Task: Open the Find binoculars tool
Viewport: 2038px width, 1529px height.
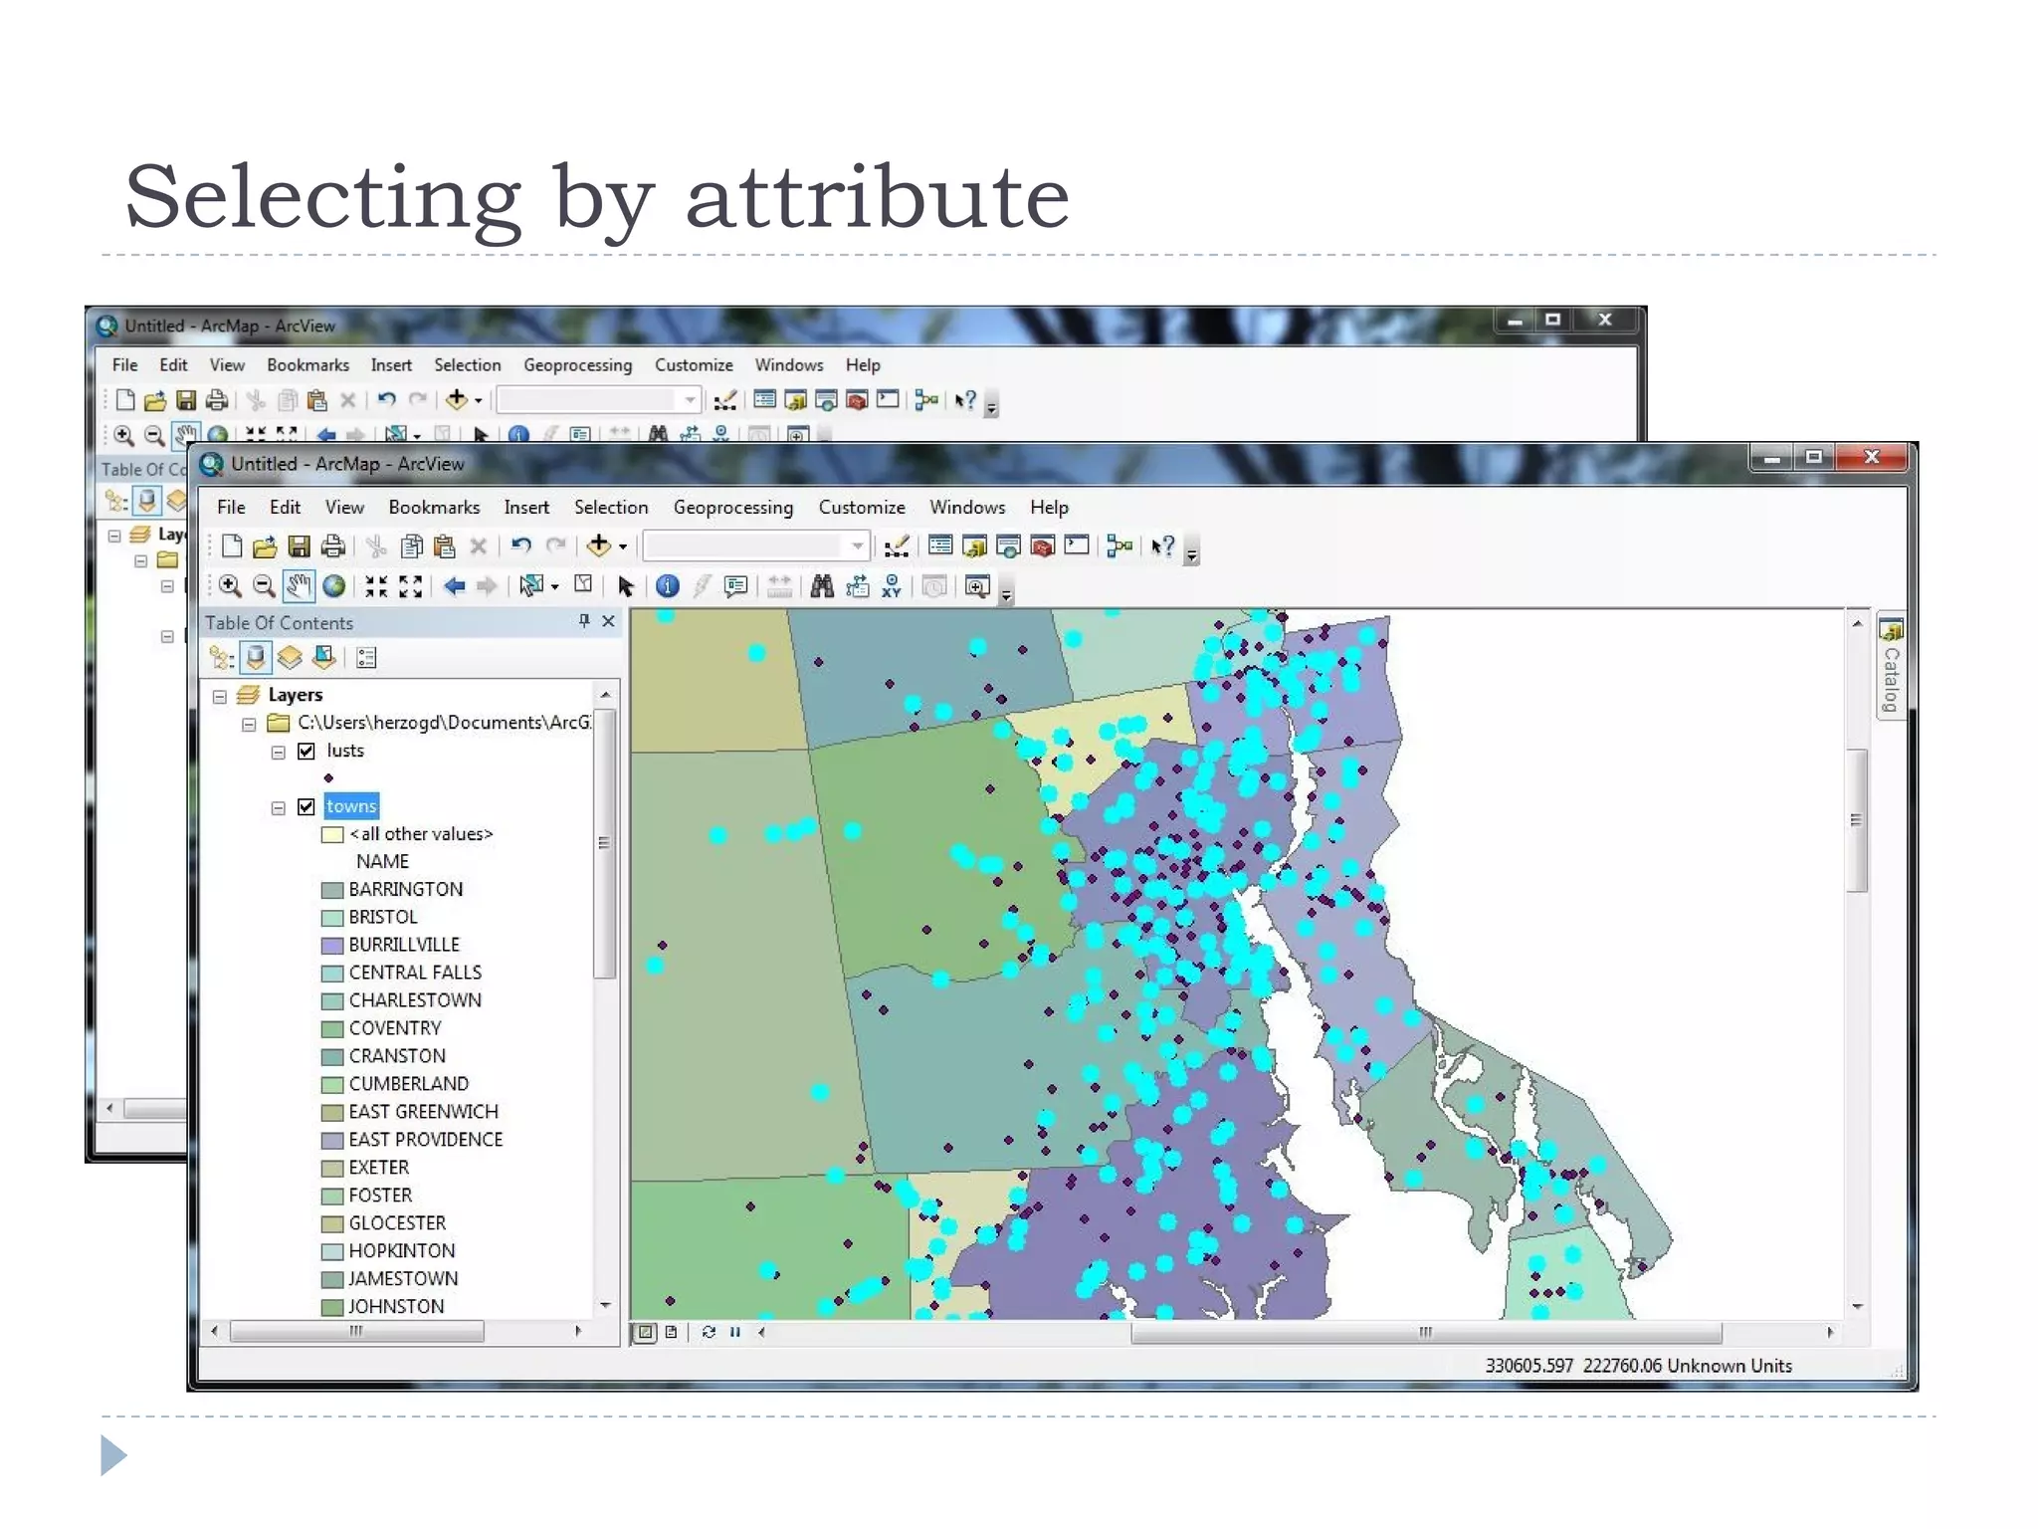Action: click(822, 586)
